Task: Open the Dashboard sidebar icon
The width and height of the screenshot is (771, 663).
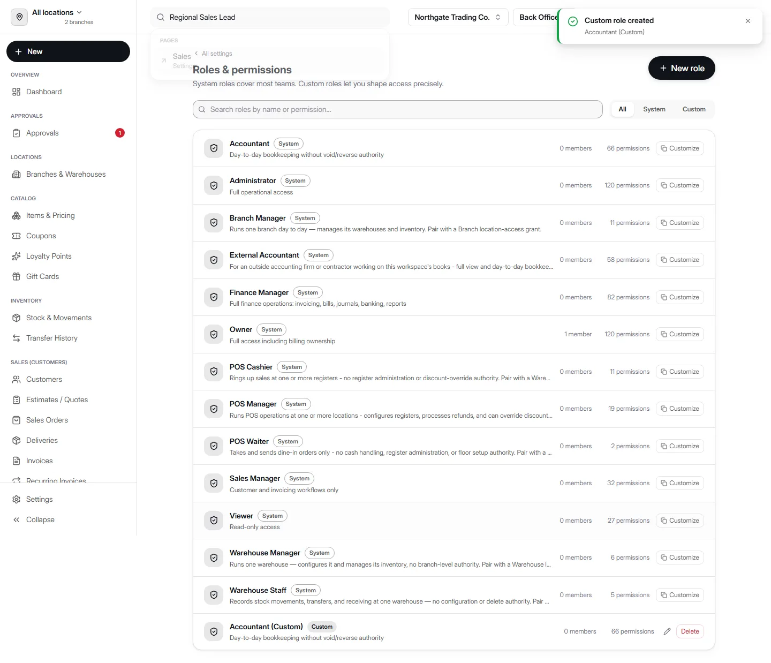Action: 17,92
